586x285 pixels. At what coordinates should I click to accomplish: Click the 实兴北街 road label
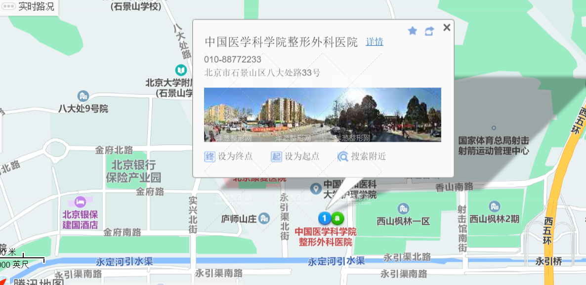pyautogui.click(x=193, y=215)
